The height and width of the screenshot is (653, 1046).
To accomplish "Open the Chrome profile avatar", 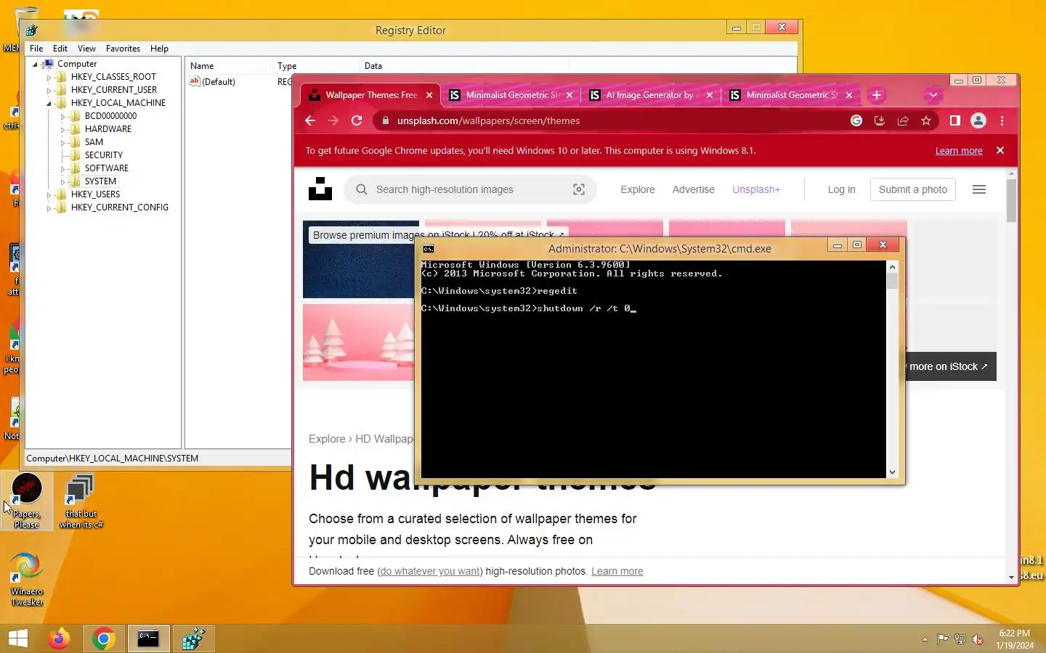I will pyautogui.click(x=978, y=120).
